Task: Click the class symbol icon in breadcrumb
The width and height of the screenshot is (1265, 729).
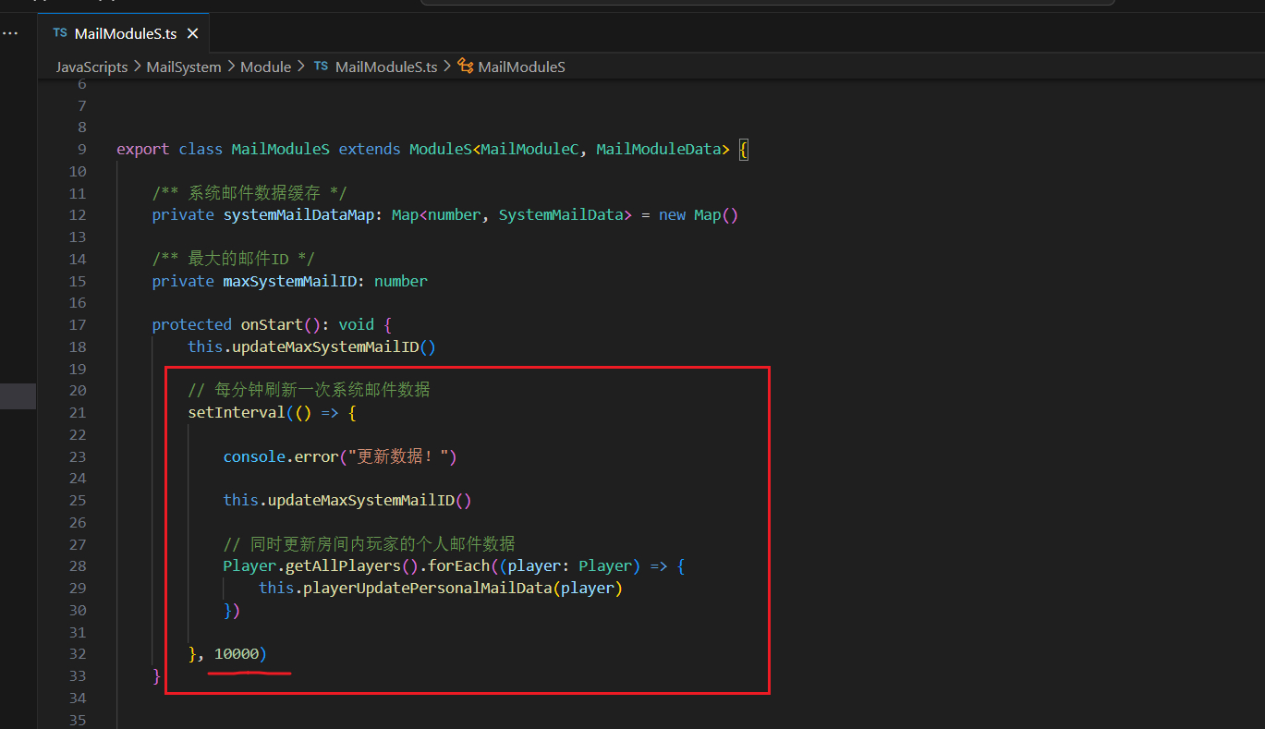Action: [x=466, y=67]
